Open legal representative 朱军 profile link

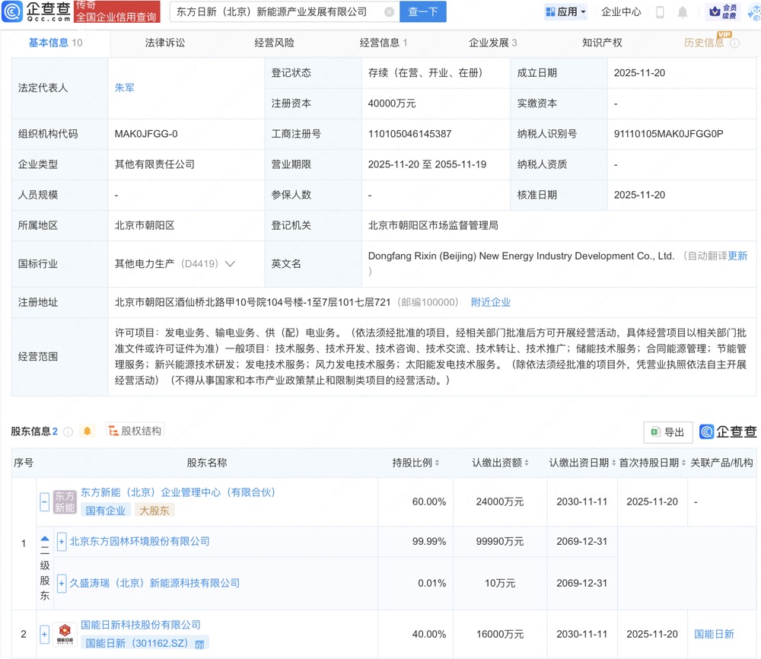pyautogui.click(x=125, y=88)
